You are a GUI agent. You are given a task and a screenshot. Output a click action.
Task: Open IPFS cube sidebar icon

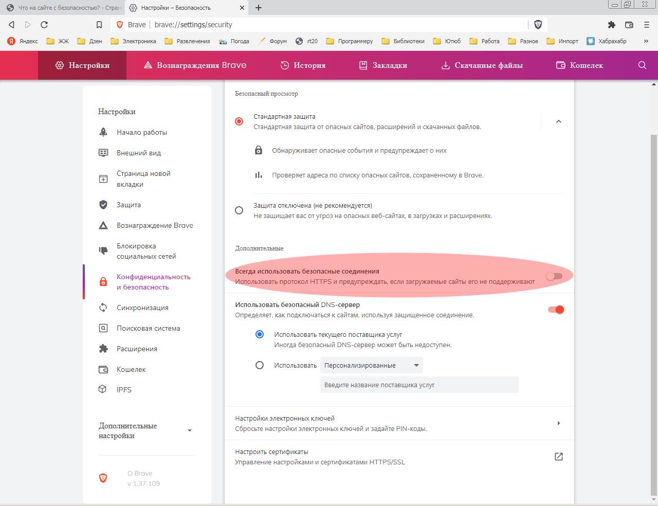(x=102, y=389)
